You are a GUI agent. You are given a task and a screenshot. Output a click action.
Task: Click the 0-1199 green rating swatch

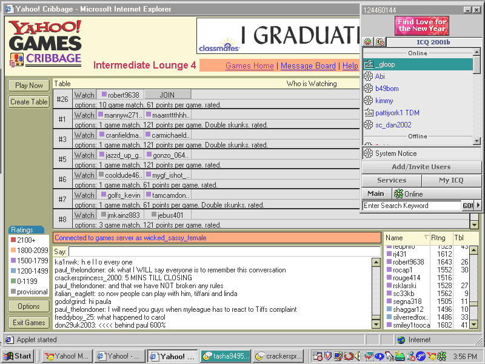[13, 281]
